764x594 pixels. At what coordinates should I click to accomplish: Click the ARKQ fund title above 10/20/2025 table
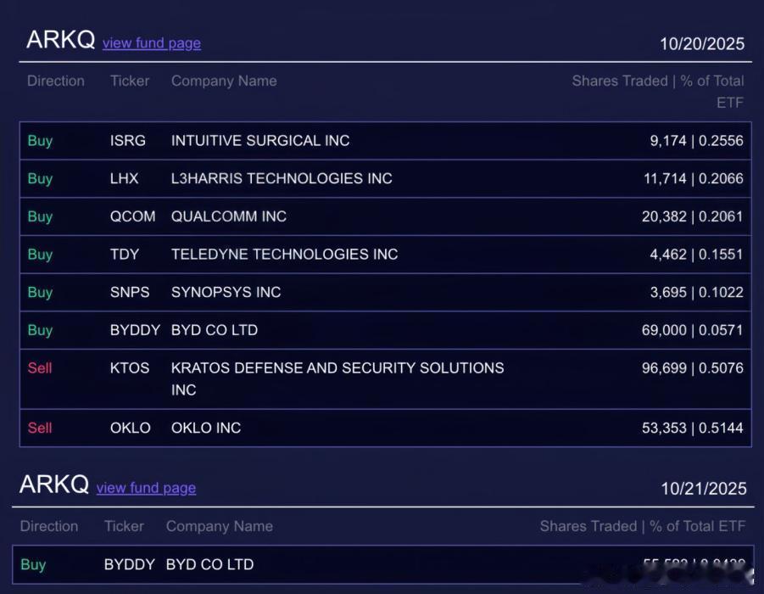coord(61,40)
